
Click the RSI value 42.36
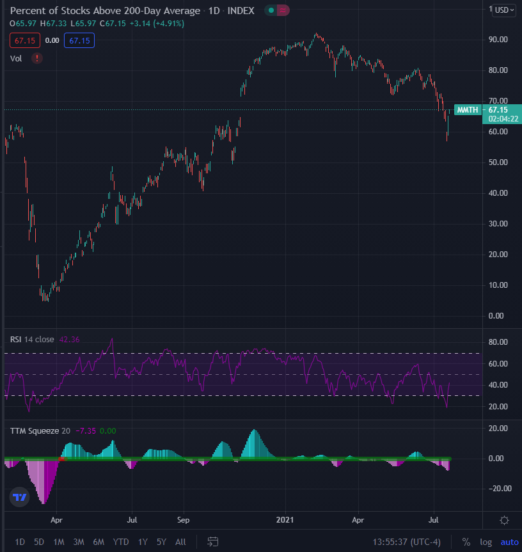pyautogui.click(x=69, y=340)
